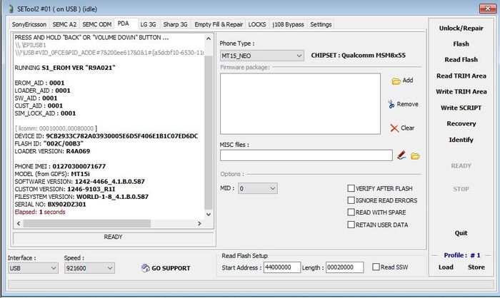
Task: Open the LG 3G tab
Action: point(149,24)
